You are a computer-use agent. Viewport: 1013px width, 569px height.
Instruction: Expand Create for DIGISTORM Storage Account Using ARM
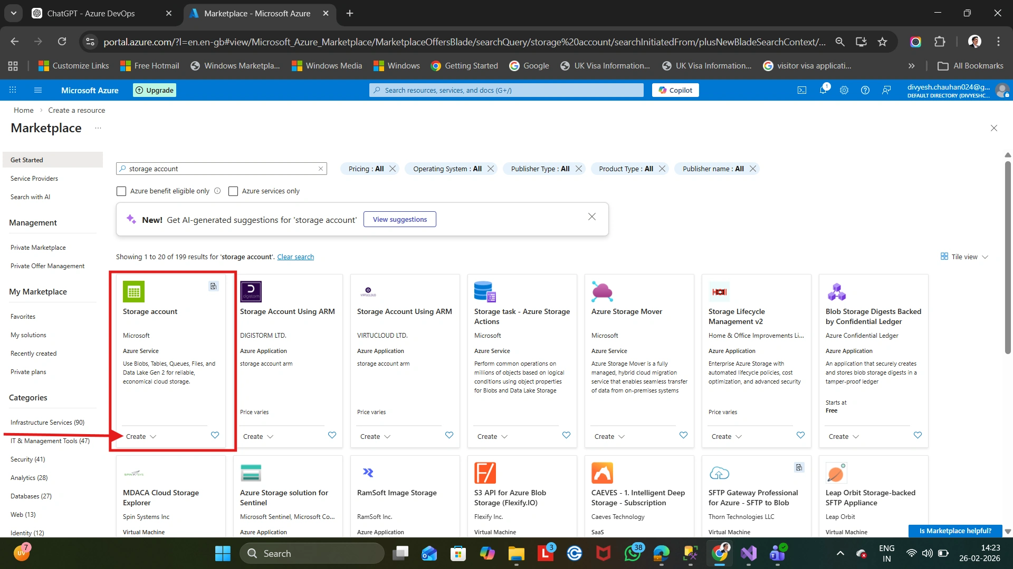point(258,436)
